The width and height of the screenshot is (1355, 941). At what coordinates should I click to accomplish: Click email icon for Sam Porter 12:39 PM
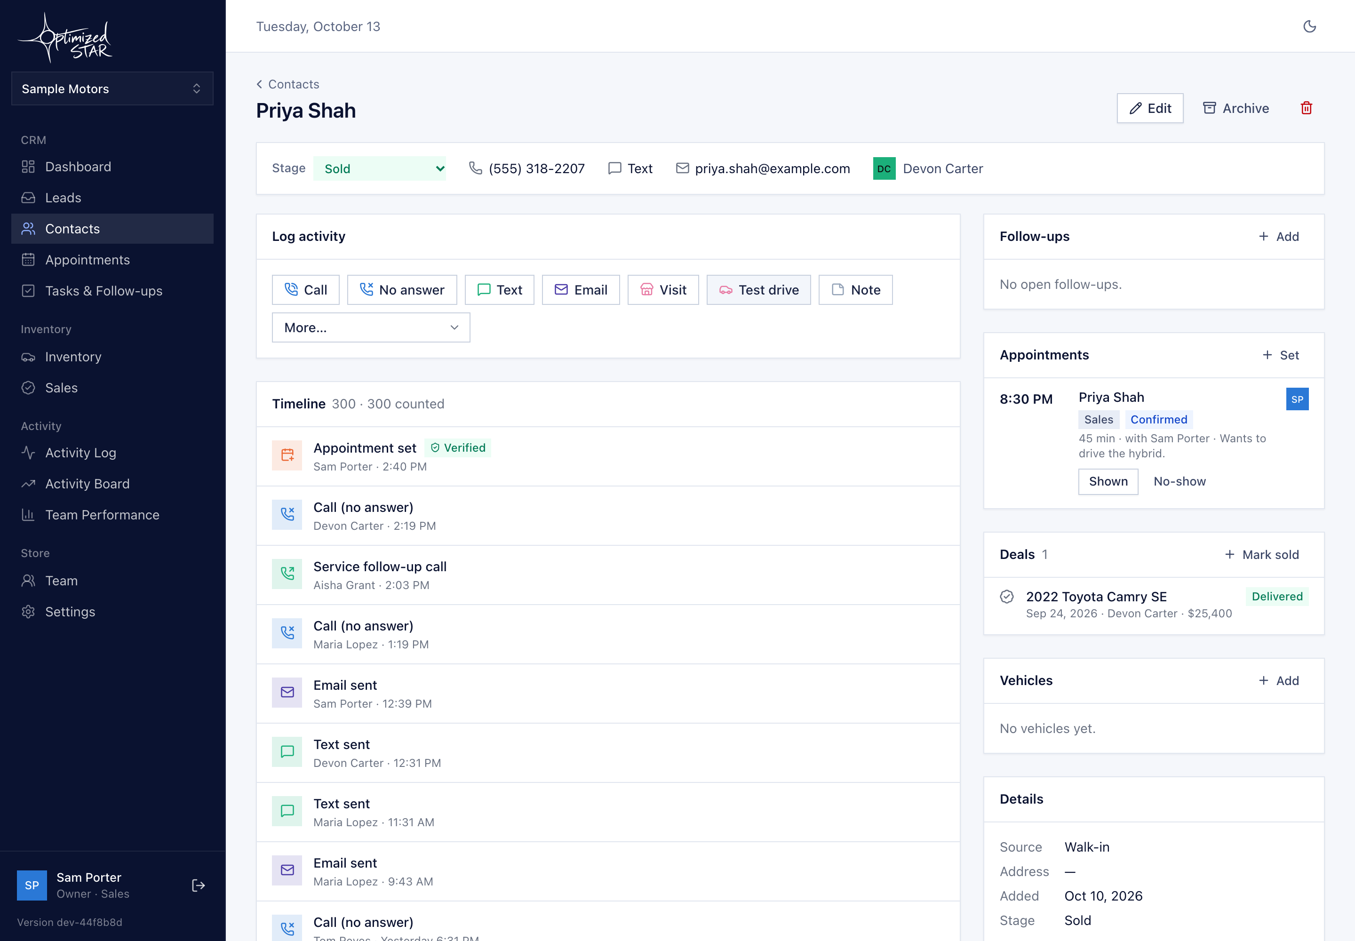(287, 692)
